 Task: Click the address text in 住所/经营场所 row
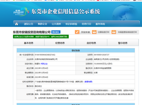(59, 82)
